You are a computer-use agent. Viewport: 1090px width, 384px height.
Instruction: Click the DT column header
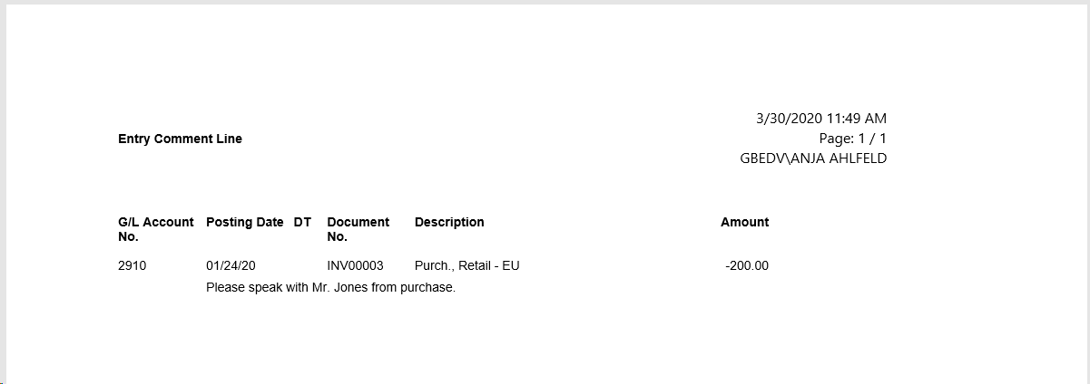302,222
